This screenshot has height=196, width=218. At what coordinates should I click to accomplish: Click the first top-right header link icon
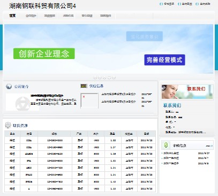[161, 4]
